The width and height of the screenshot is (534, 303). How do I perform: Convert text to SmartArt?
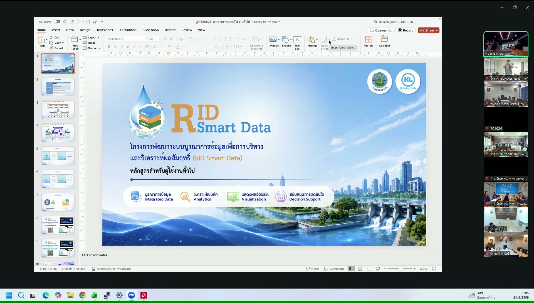[x=256, y=43]
